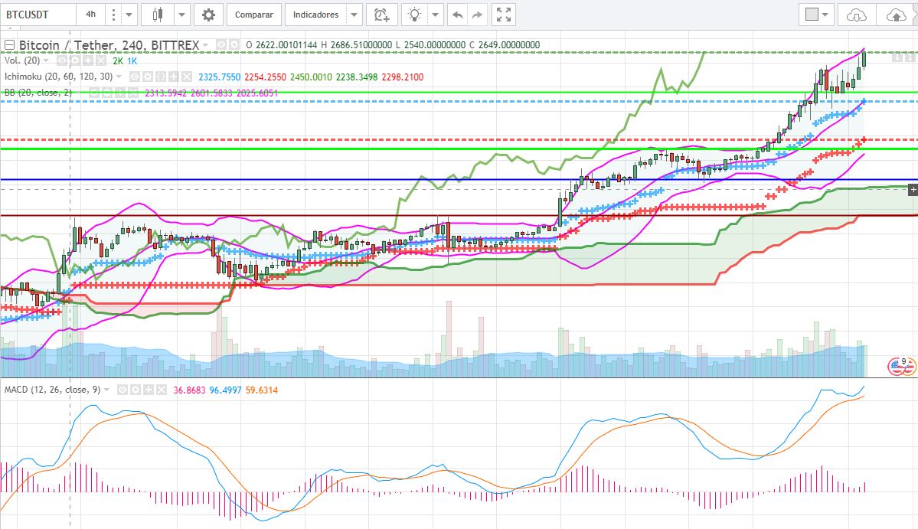This screenshot has width=918, height=529.
Task: Click the MACD value 96.4997
Action: click(x=225, y=390)
